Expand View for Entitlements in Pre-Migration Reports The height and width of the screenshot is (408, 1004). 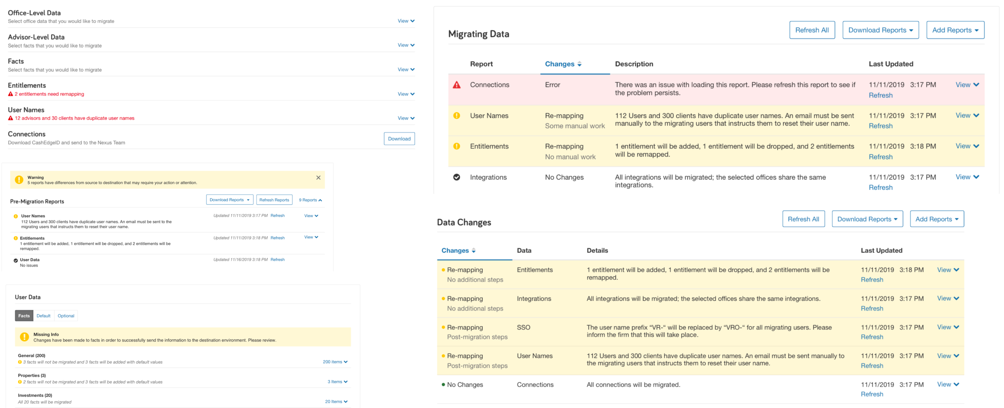coord(311,237)
